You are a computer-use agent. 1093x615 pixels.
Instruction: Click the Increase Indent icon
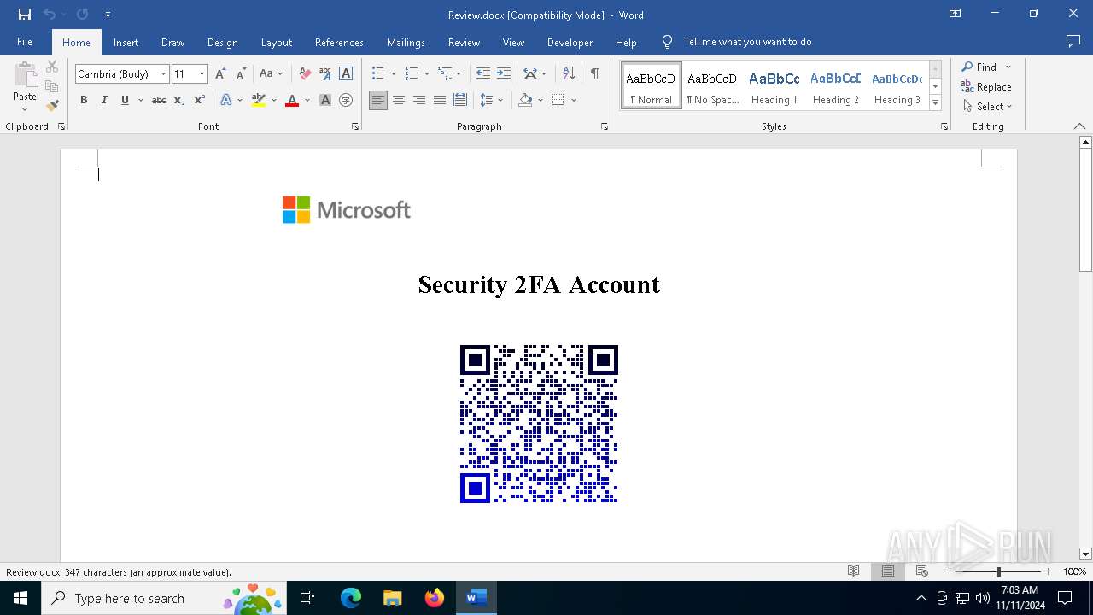[x=504, y=74]
